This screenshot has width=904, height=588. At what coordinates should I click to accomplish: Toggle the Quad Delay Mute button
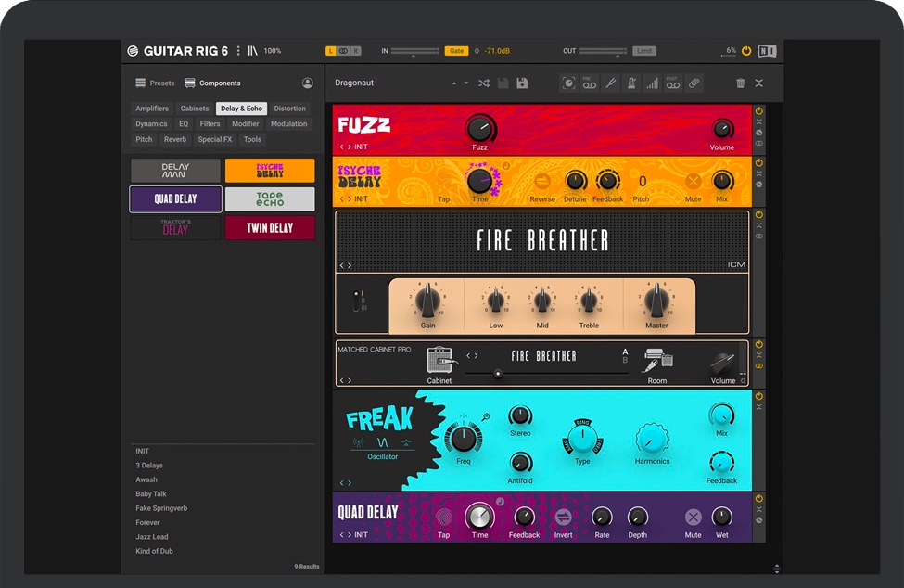point(693,518)
